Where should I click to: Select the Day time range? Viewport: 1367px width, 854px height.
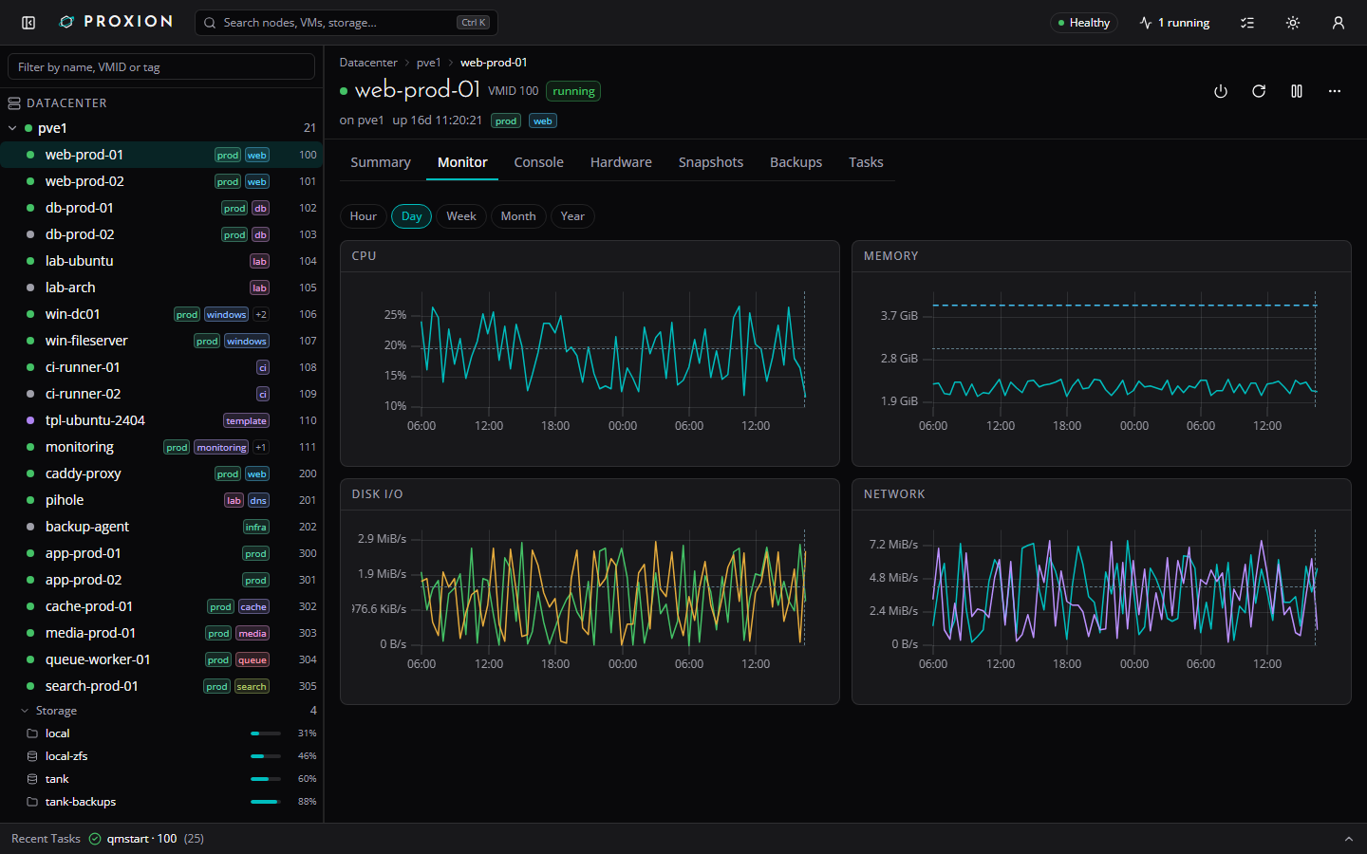[411, 216]
